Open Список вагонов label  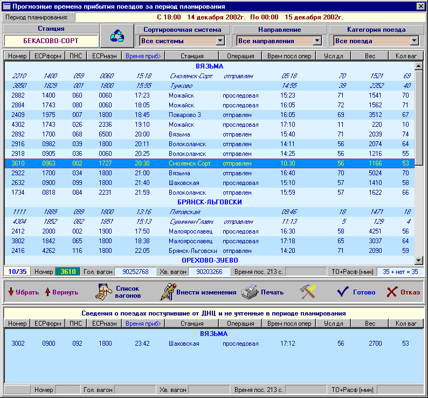tap(128, 292)
